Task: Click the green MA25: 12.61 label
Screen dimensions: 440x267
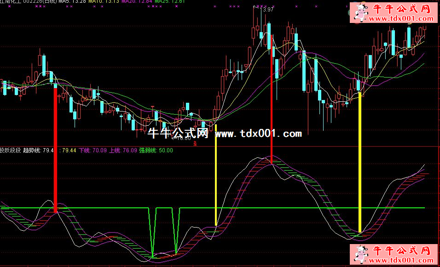Action: tap(170, 1)
